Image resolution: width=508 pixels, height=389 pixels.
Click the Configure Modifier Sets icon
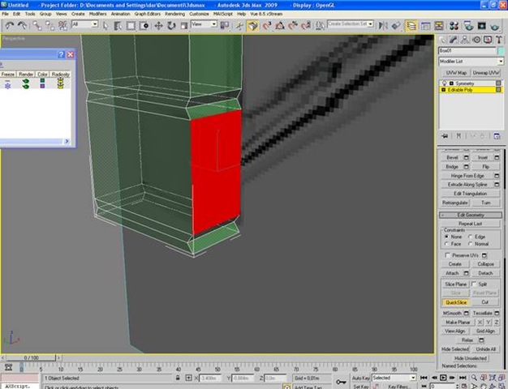point(497,136)
